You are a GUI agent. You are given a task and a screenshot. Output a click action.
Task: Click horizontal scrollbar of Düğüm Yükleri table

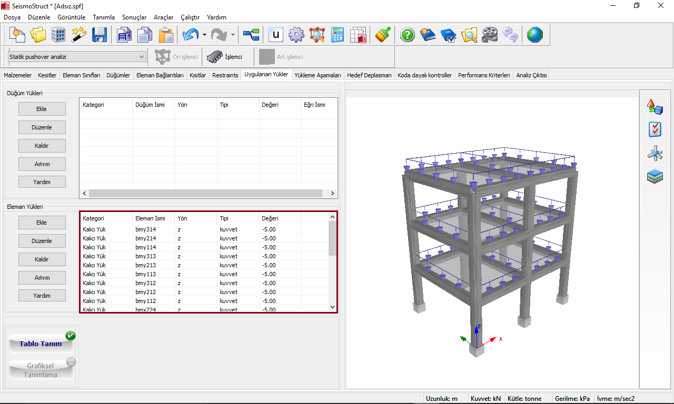click(x=205, y=194)
